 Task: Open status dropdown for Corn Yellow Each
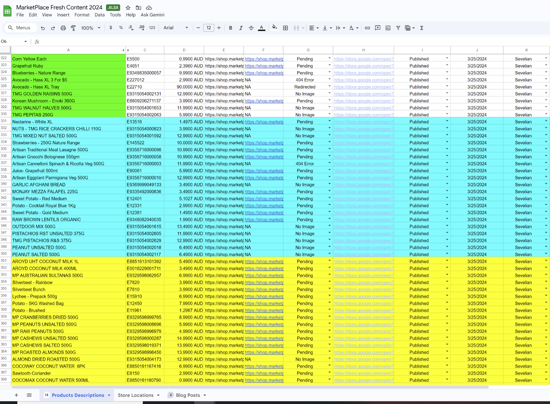tap(330, 58)
